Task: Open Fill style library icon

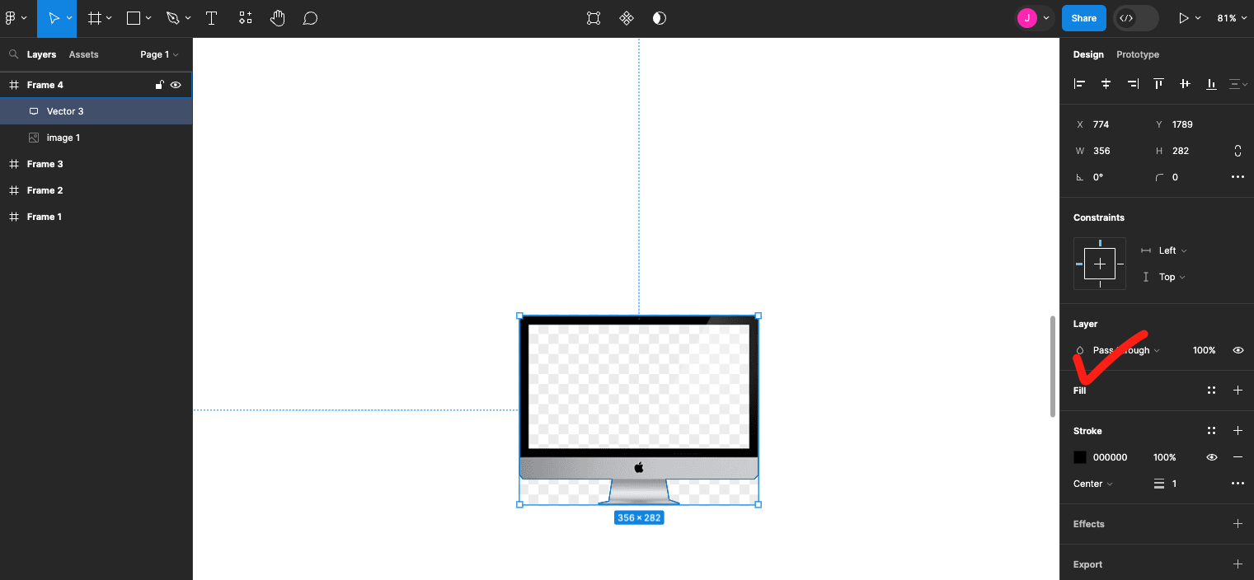Action: click(x=1211, y=391)
